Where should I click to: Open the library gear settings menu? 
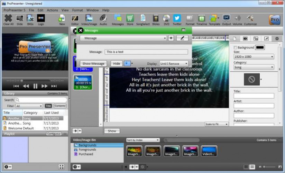[x=8, y=167]
